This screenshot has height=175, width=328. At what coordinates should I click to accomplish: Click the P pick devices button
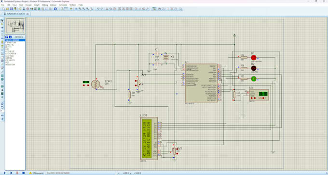coord(7,37)
